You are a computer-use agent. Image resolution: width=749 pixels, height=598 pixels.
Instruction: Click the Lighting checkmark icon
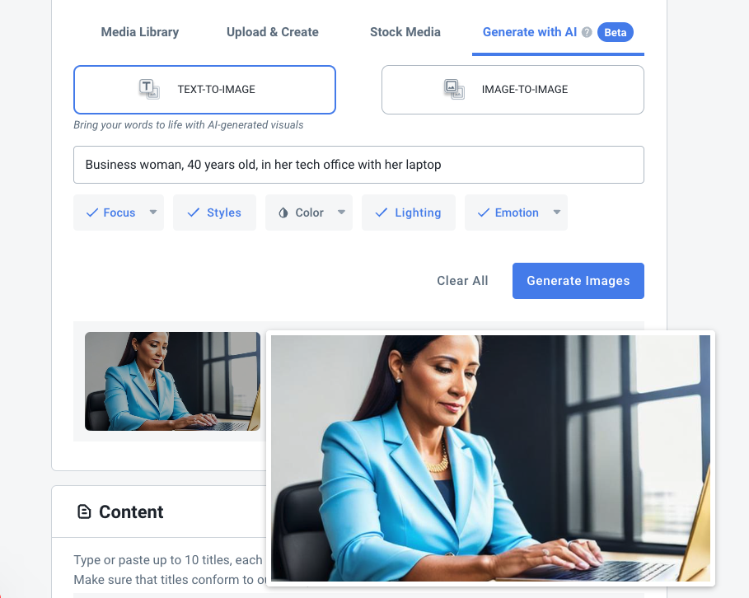click(x=382, y=213)
